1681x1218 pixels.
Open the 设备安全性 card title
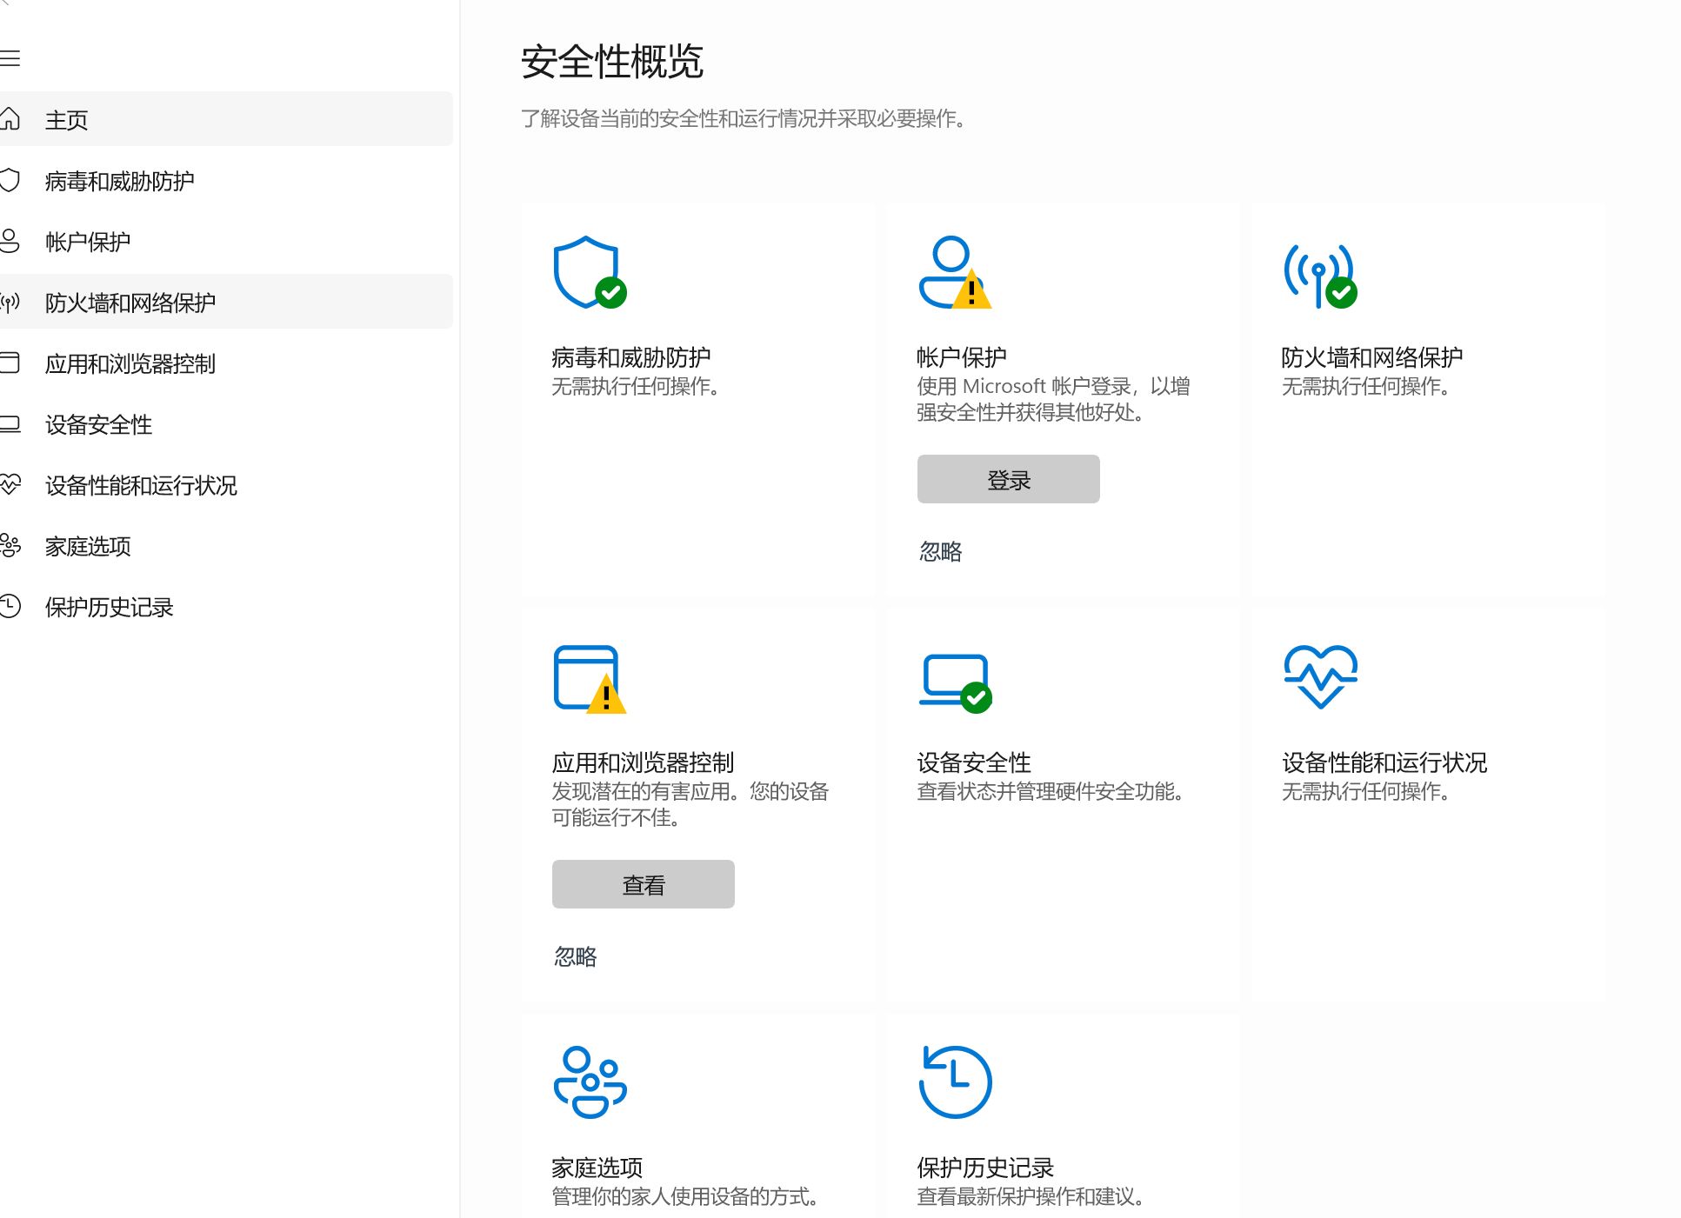point(974,762)
